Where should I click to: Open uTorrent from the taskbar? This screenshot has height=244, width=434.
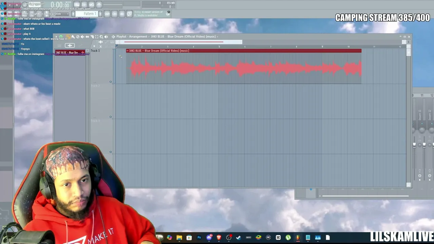[288, 238]
